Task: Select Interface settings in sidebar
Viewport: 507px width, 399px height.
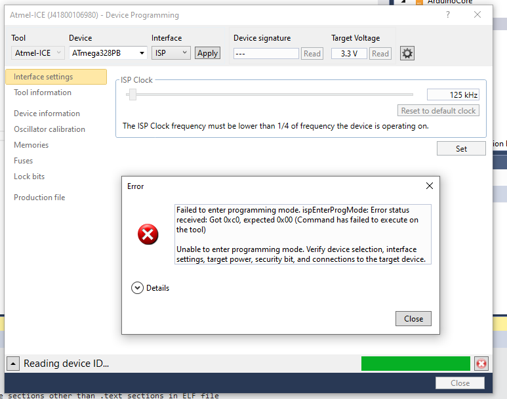Action: [43, 77]
